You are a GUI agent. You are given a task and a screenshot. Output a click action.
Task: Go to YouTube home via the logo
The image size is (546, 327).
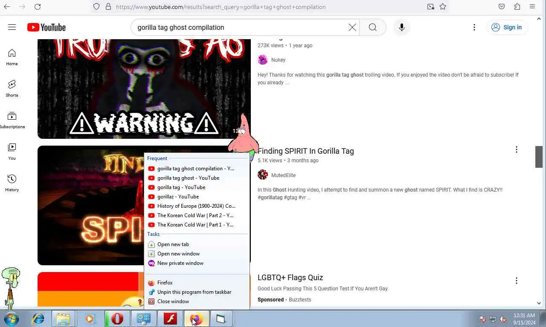click(x=46, y=27)
